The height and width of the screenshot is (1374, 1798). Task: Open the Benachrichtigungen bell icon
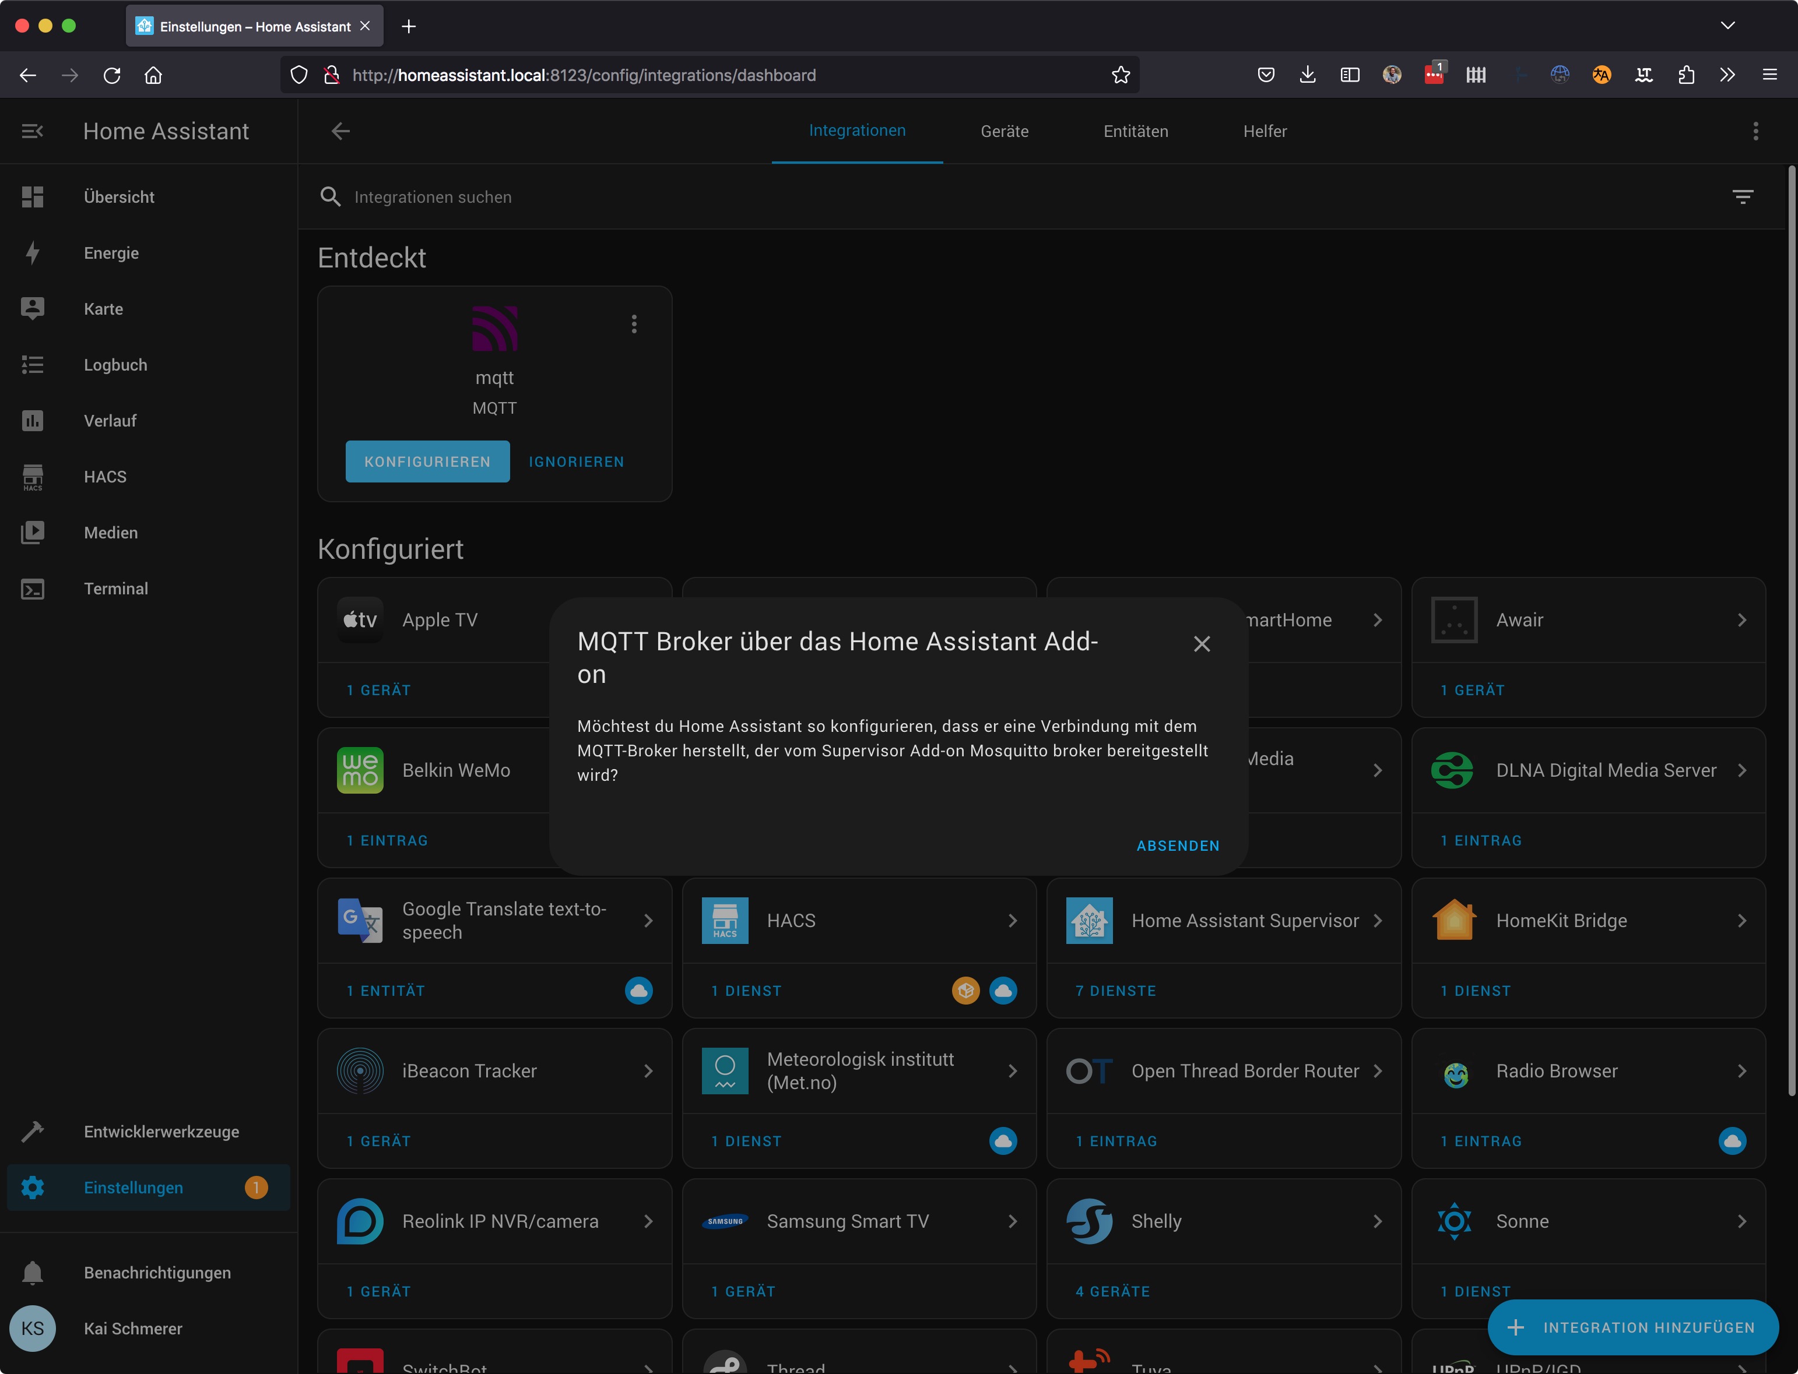[x=33, y=1273]
